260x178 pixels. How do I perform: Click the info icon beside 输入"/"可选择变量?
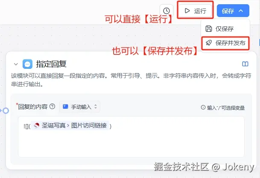pos(203,107)
